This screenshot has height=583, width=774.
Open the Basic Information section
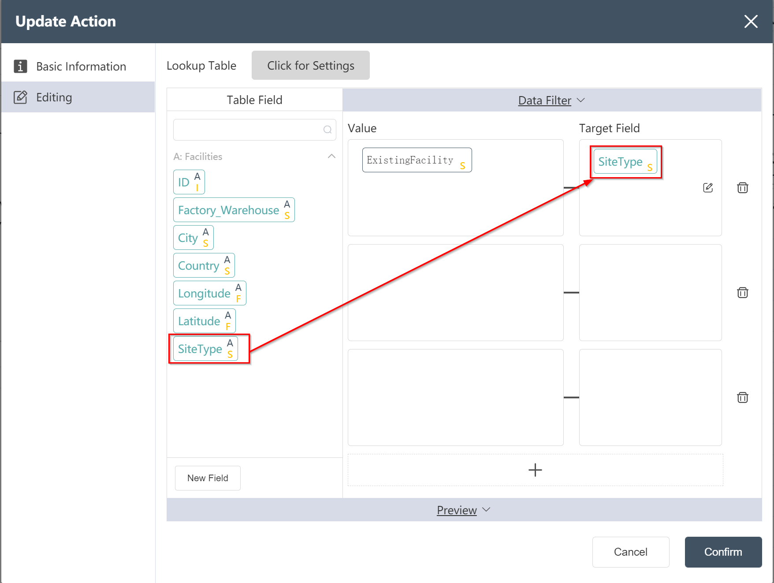78,66
